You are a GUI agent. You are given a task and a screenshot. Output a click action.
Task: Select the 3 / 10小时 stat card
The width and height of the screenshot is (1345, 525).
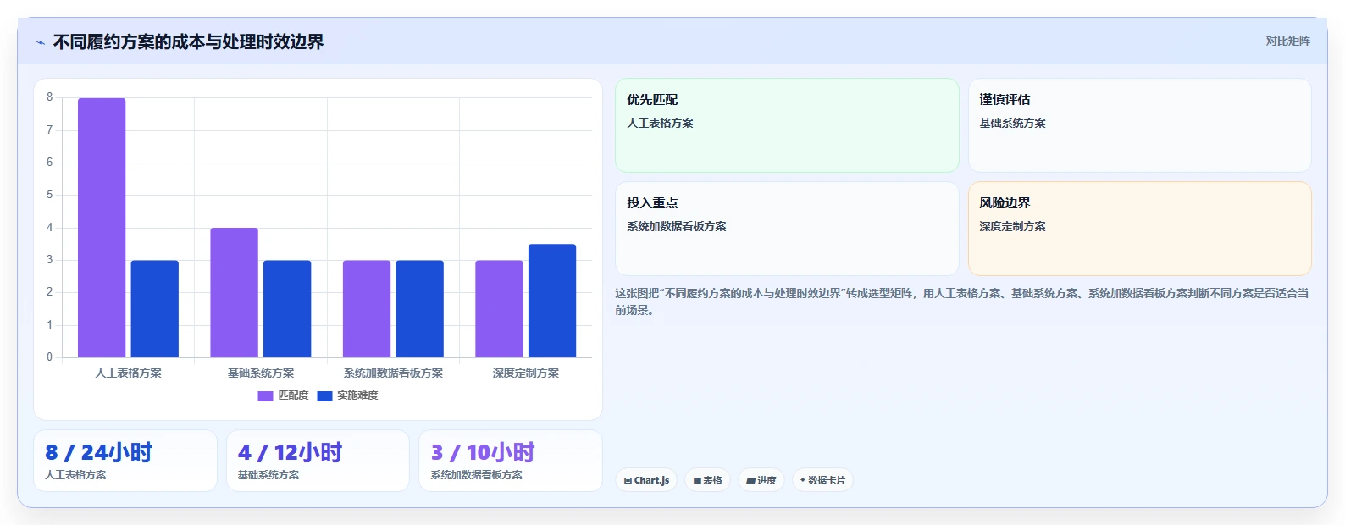coord(511,461)
